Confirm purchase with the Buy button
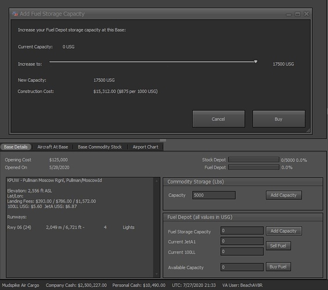 click(279, 119)
